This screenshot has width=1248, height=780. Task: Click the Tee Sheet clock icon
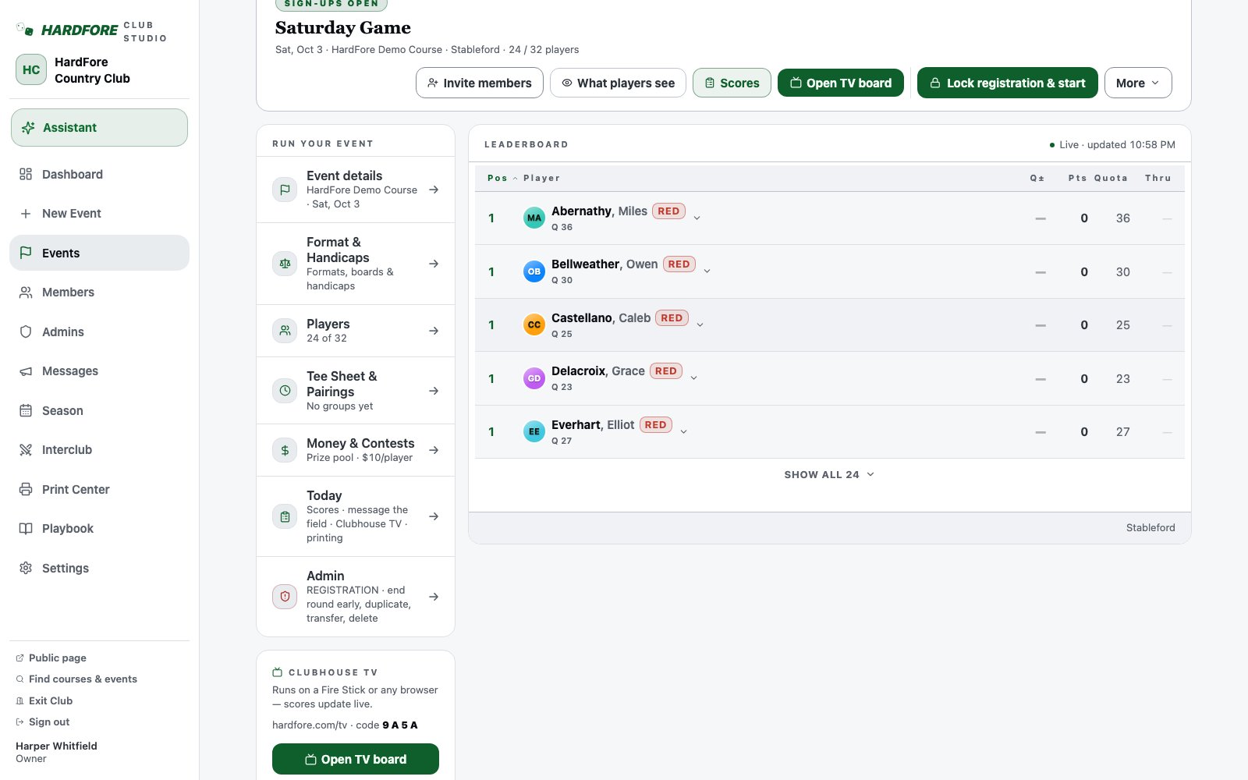pyautogui.click(x=285, y=390)
